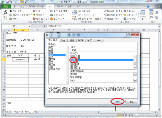Expand the formula bar with its arrow
The width and height of the screenshot is (162, 118).
159,26
